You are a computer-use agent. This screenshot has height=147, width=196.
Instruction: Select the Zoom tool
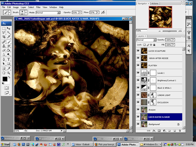coord(8,73)
